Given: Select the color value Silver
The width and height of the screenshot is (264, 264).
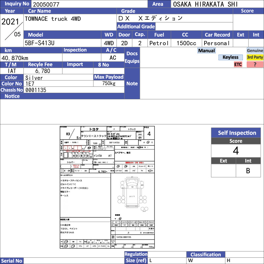Looking at the screenshot, I should (x=34, y=78).
